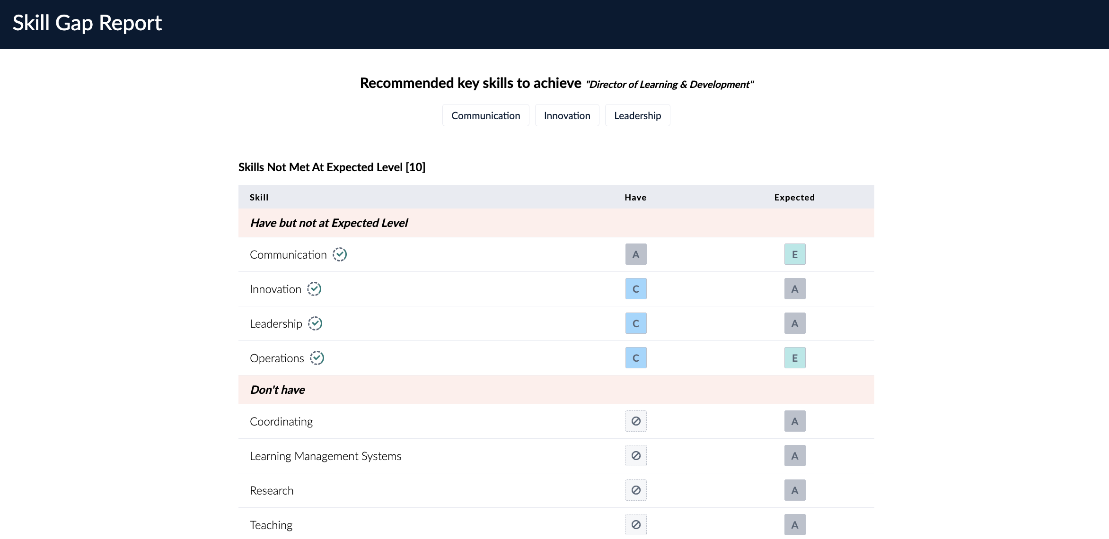1109x539 pixels.
Task: Click the not-held icon for Learning Management Systems
Action: (x=636, y=455)
